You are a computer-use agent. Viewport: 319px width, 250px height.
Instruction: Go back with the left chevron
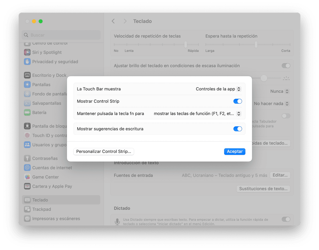(x=113, y=21)
